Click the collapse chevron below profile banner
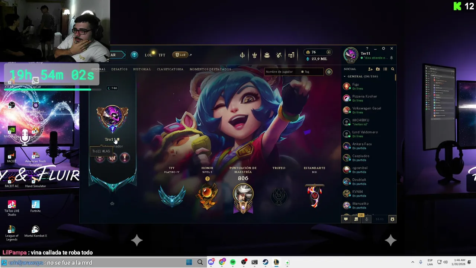This screenshot has height=268, width=476. pos(112,204)
